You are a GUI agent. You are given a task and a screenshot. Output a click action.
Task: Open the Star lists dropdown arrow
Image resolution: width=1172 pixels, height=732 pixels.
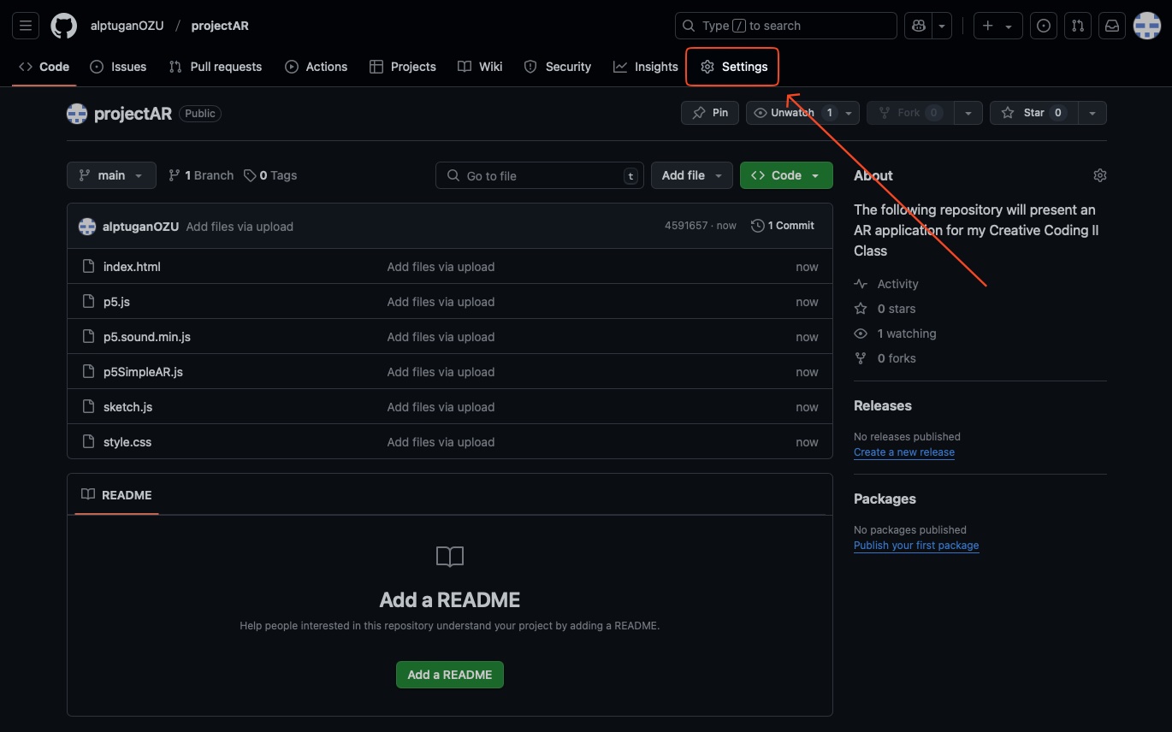(1092, 113)
